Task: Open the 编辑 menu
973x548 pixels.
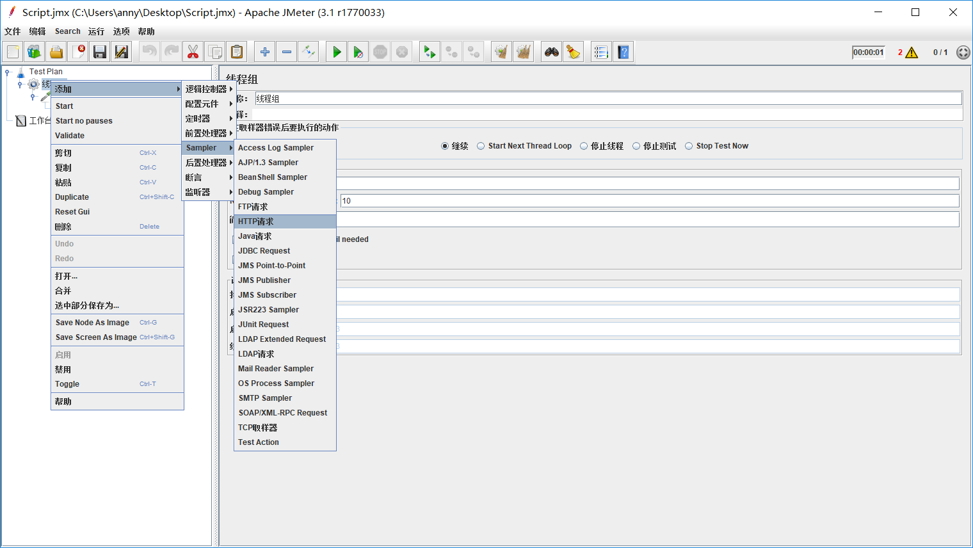Action: click(37, 31)
